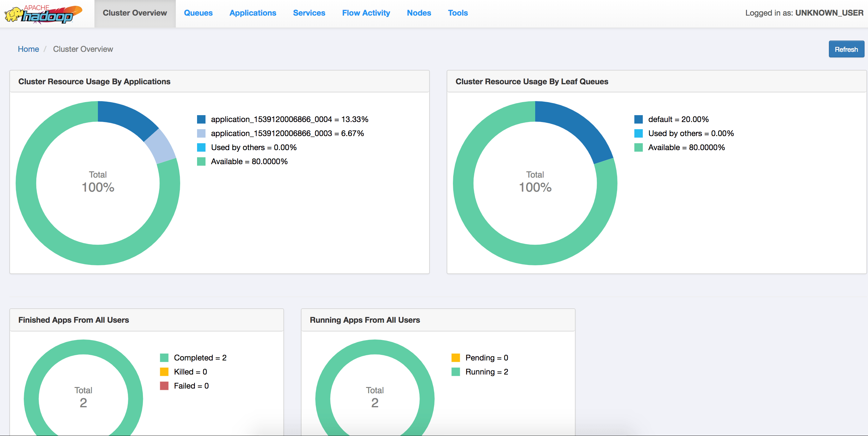
Task: Open the Flow Activity page
Action: coord(366,13)
